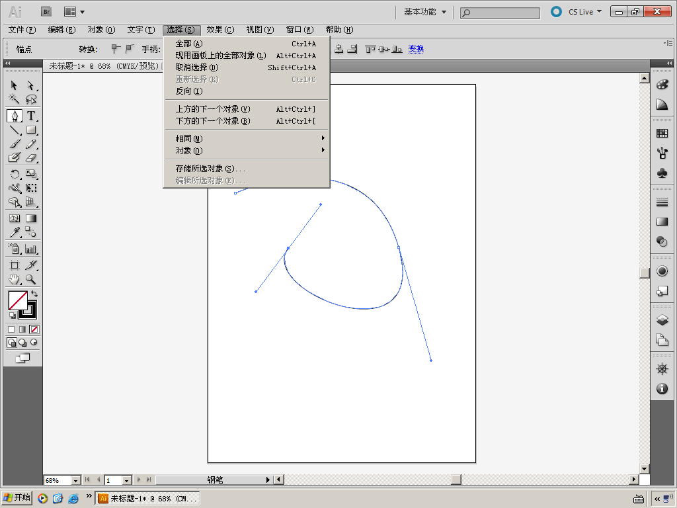Open the Windows 开始 start button
The width and height of the screenshot is (677, 508).
(x=17, y=498)
